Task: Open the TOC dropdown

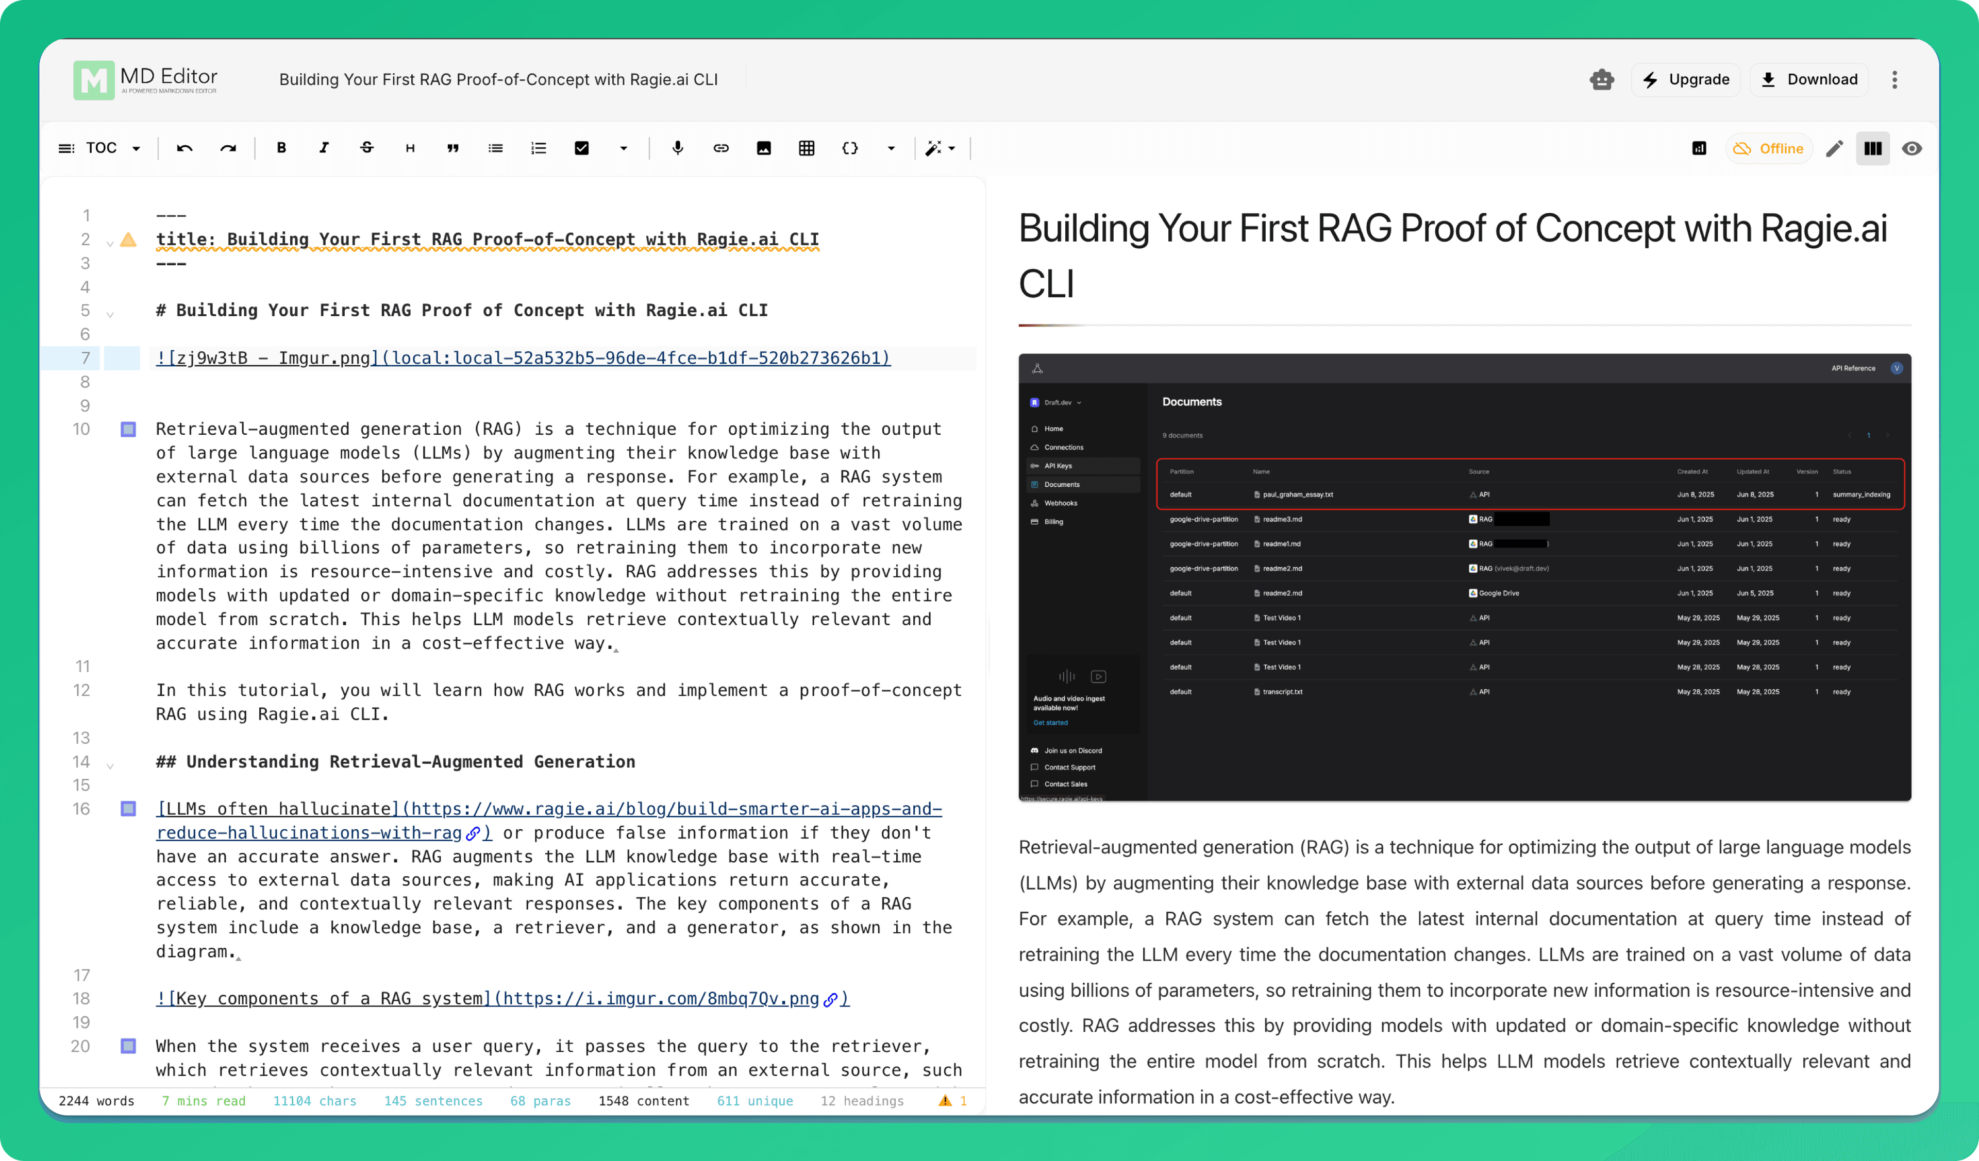Action: pyautogui.click(x=100, y=148)
